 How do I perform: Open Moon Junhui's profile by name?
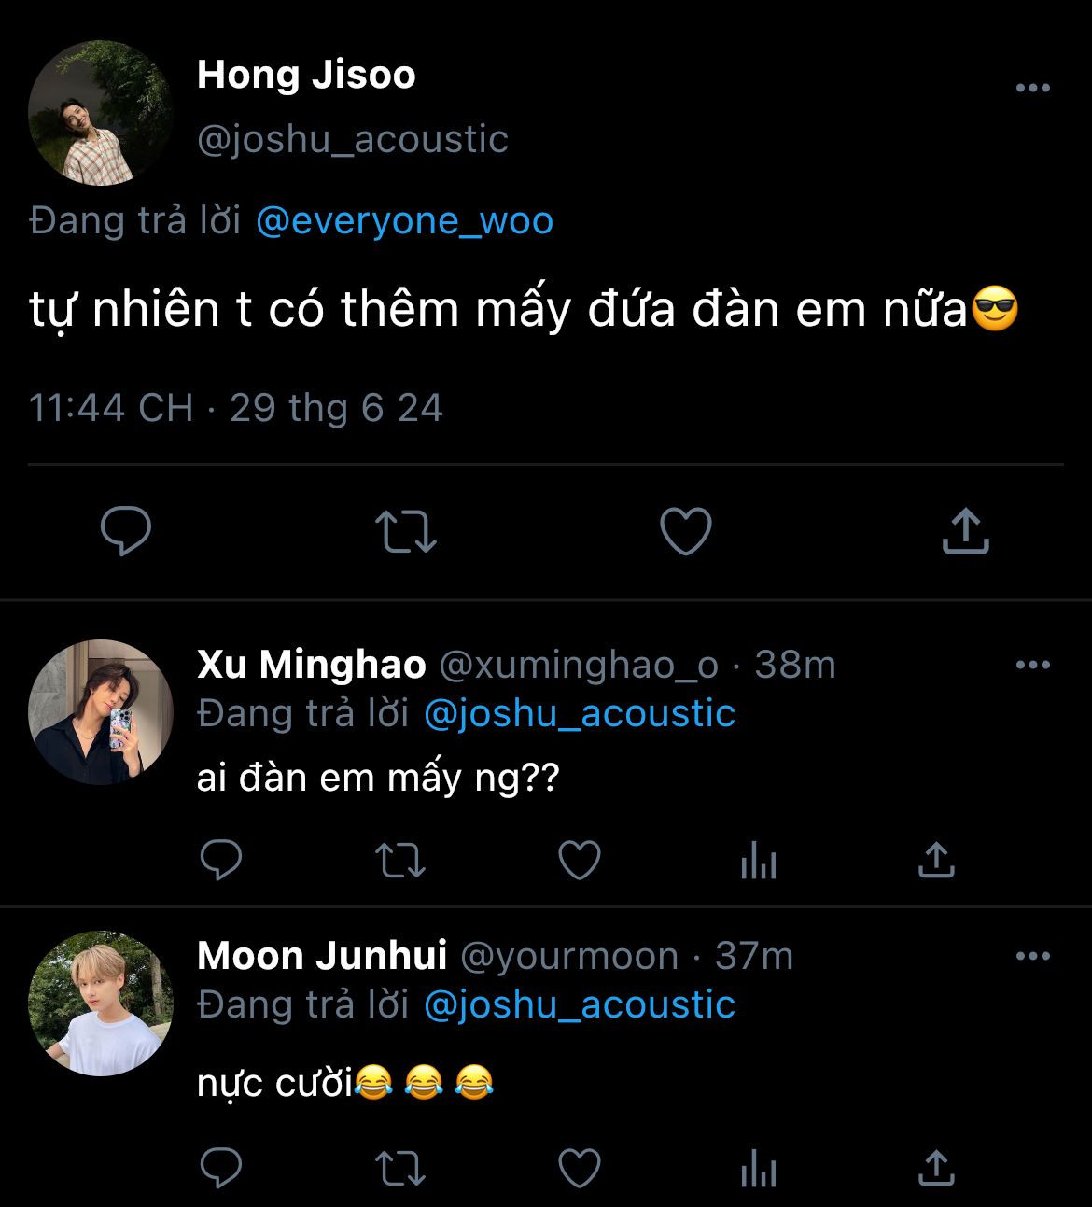tap(322, 956)
